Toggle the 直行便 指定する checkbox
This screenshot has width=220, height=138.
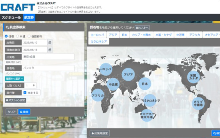coord(25,92)
